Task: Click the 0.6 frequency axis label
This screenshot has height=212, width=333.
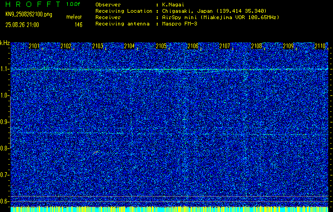Action: [5, 201]
